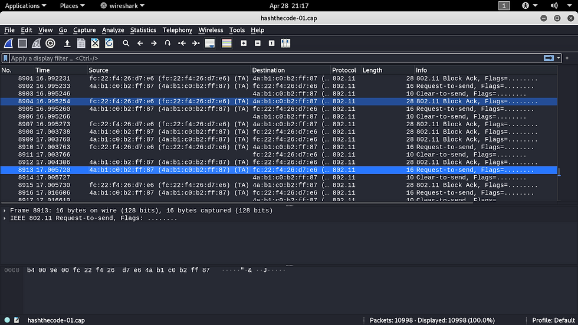The height and width of the screenshot is (325, 578).
Task: Sort by the Protocol column header
Action: [346, 70]
